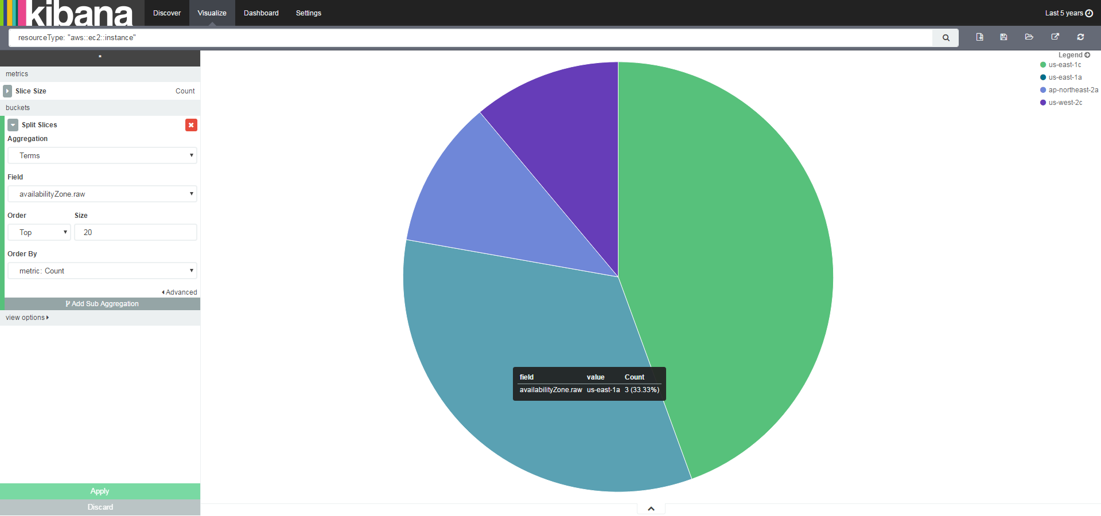The width and height of the screenshot is (1101, 516).
Task: Switch to the Dashboard tab
Action: pos(260,13)
